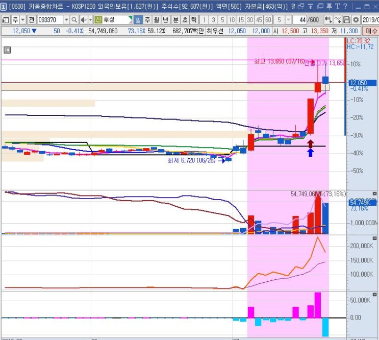Click the stock code field 093370
Image resolution: width=379 pixels, height=340 pixels.
50,20
